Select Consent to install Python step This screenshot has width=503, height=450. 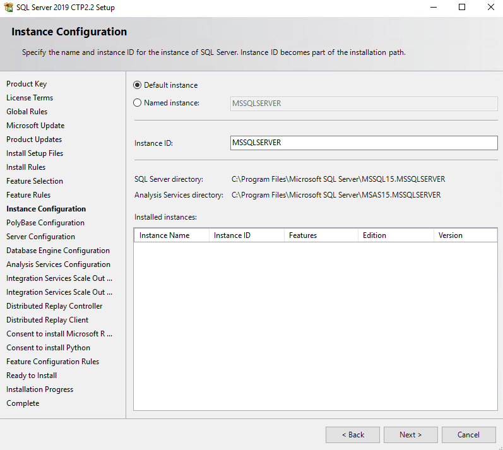pyautogui.click(x=48, y=348)
